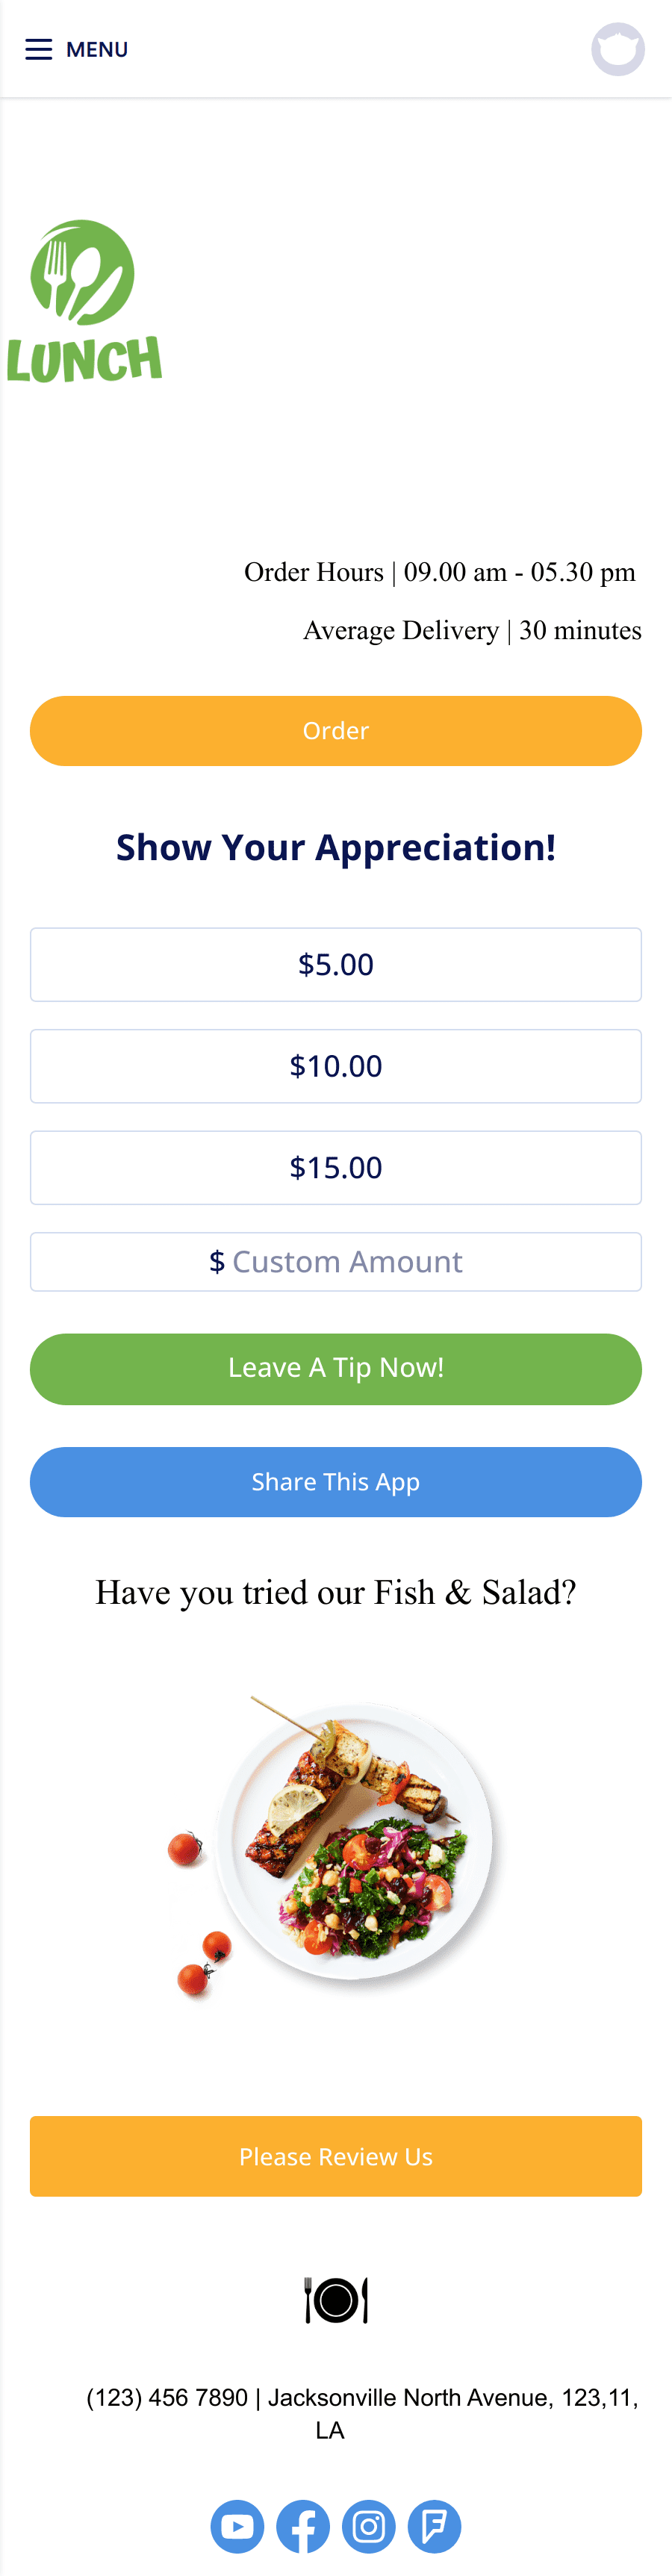Viewport: 672px width, 2576px height.
Task: Open the user avatar icon
Action: point(618,49)
